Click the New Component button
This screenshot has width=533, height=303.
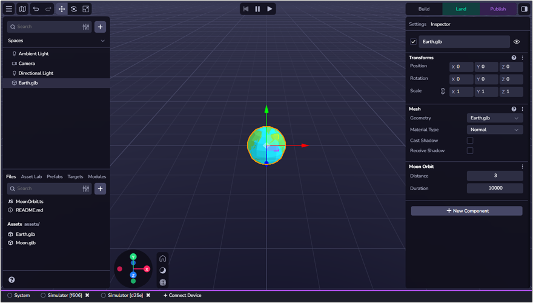466,211
